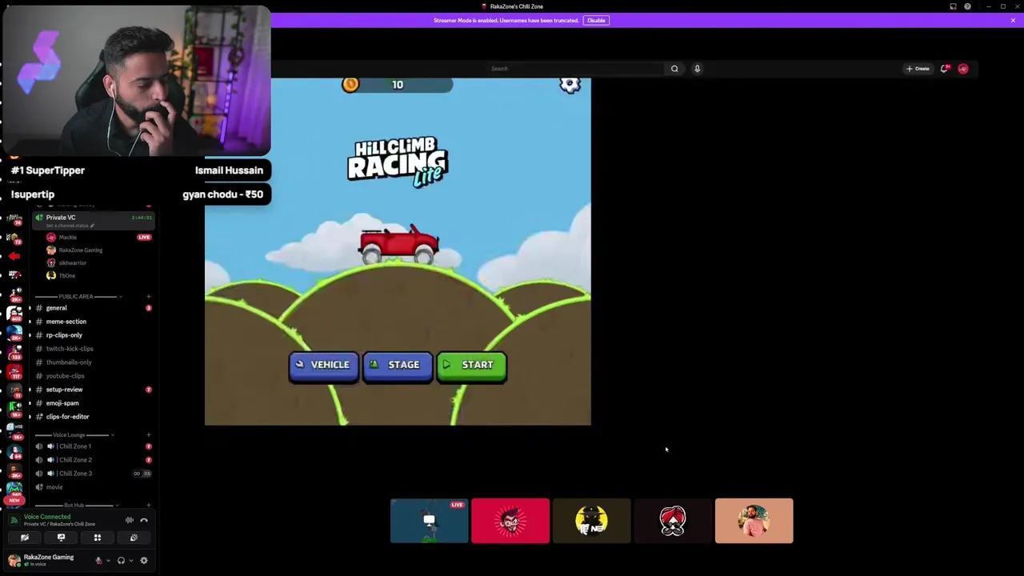Open the Discord help icon
1024x576 pixels.
(967, 6)
